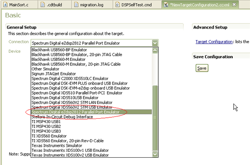The width and height of the screenshot is (250, 165).
Task: Click the MainSort.c file icon
Action: pyautogui.click(x=5, y=5)
